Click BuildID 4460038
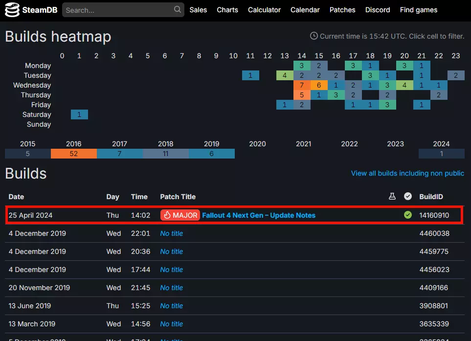 point(434,233)
